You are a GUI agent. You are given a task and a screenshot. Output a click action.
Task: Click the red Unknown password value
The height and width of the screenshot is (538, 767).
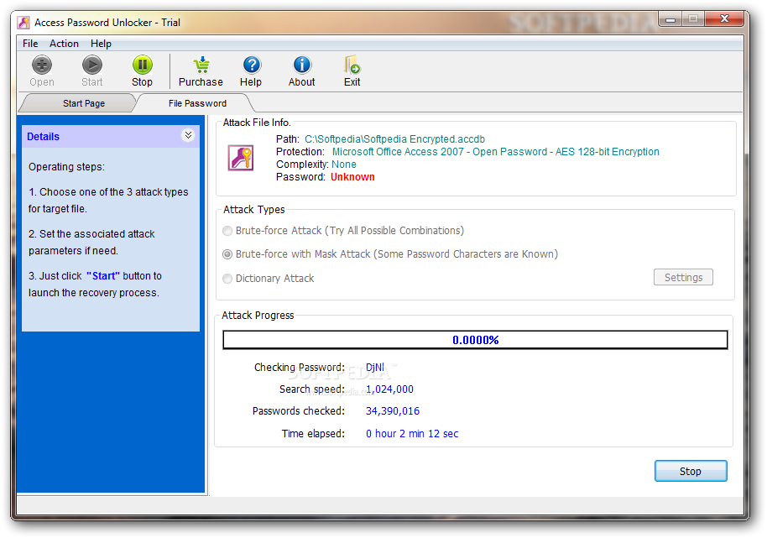352,177
